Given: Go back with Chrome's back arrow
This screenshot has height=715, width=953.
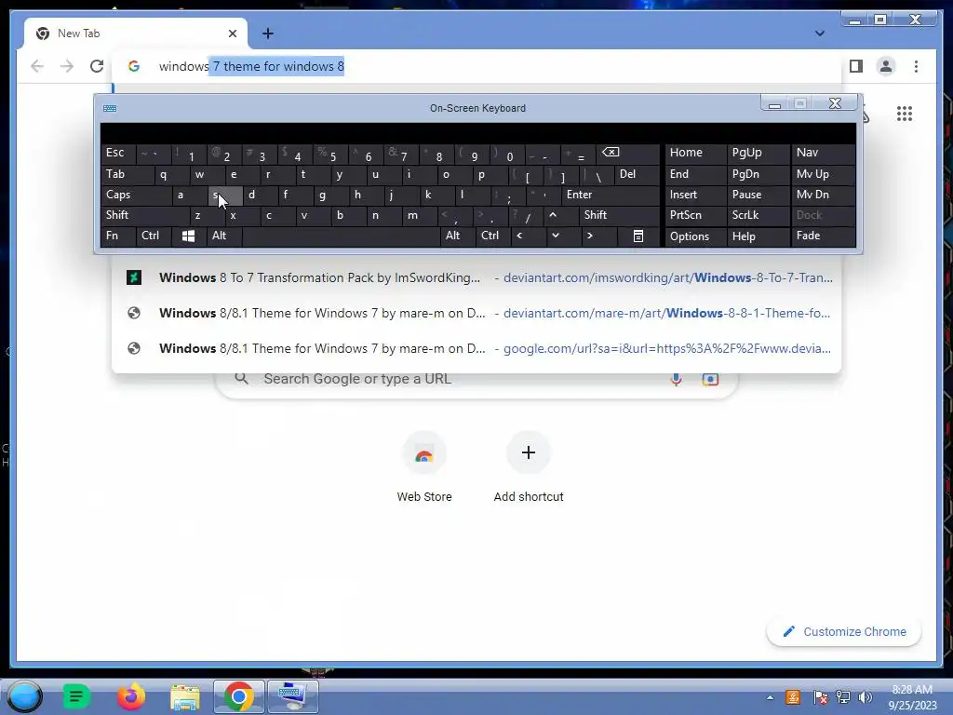Looking at the screenshot, I should click(37, 66).
